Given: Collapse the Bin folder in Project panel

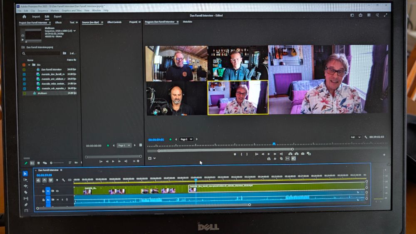Looking at the screenshot, I should pyautogui.click(x=29, y=65).
